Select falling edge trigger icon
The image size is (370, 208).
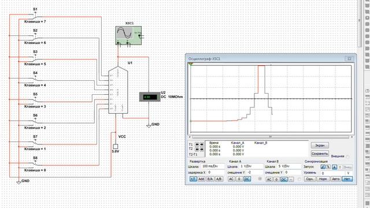328,167
